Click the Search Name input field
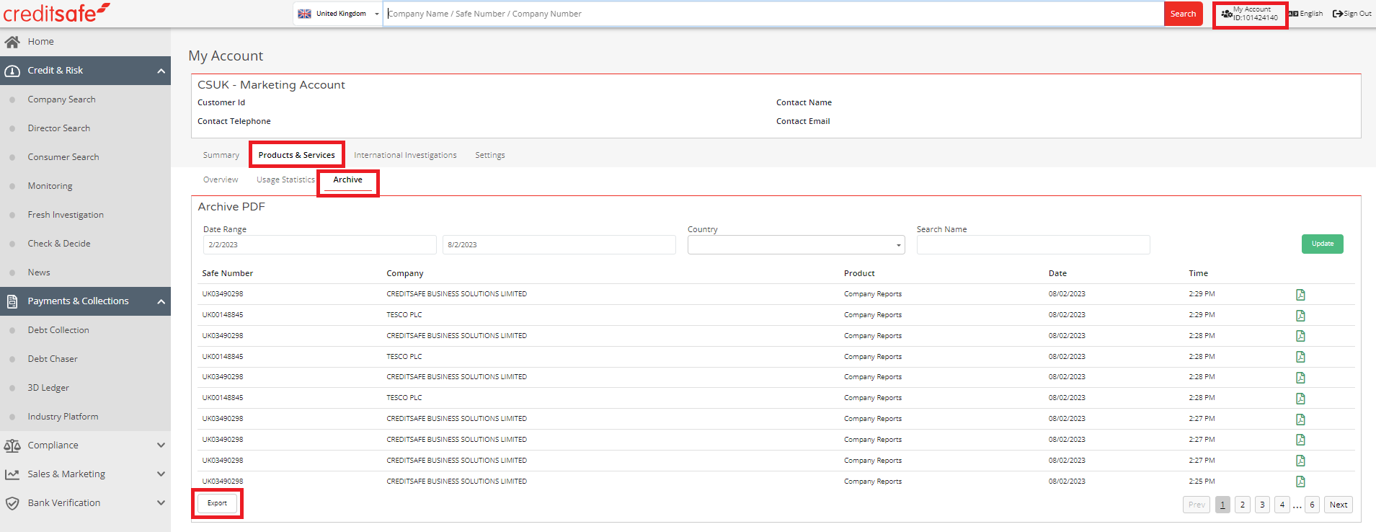The height and width of the screenshot is (532, 1376). click(x=1033, y=245)
